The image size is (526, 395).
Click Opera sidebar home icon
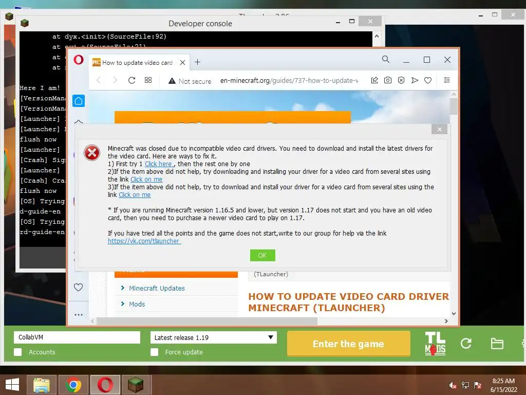coord(79,101)
